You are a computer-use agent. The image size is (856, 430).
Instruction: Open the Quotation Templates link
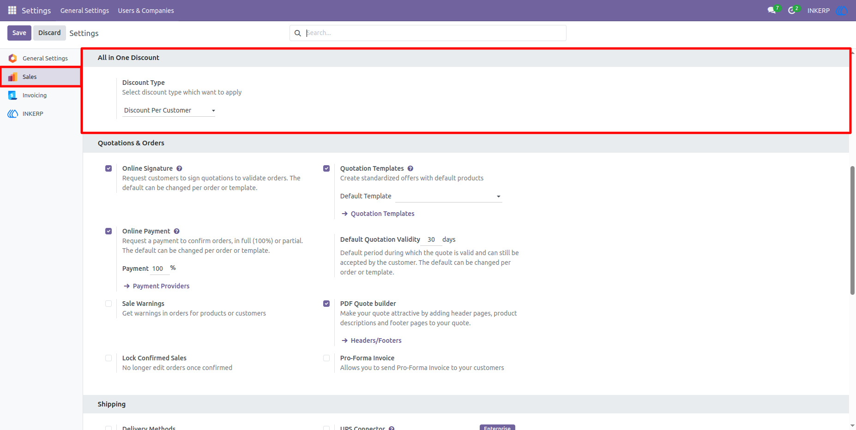382,214
